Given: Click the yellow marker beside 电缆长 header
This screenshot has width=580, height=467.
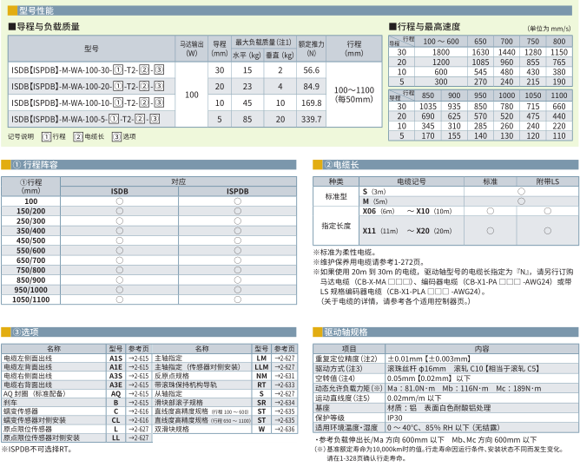Looking at the screenshot, I should tap(318, 164).
